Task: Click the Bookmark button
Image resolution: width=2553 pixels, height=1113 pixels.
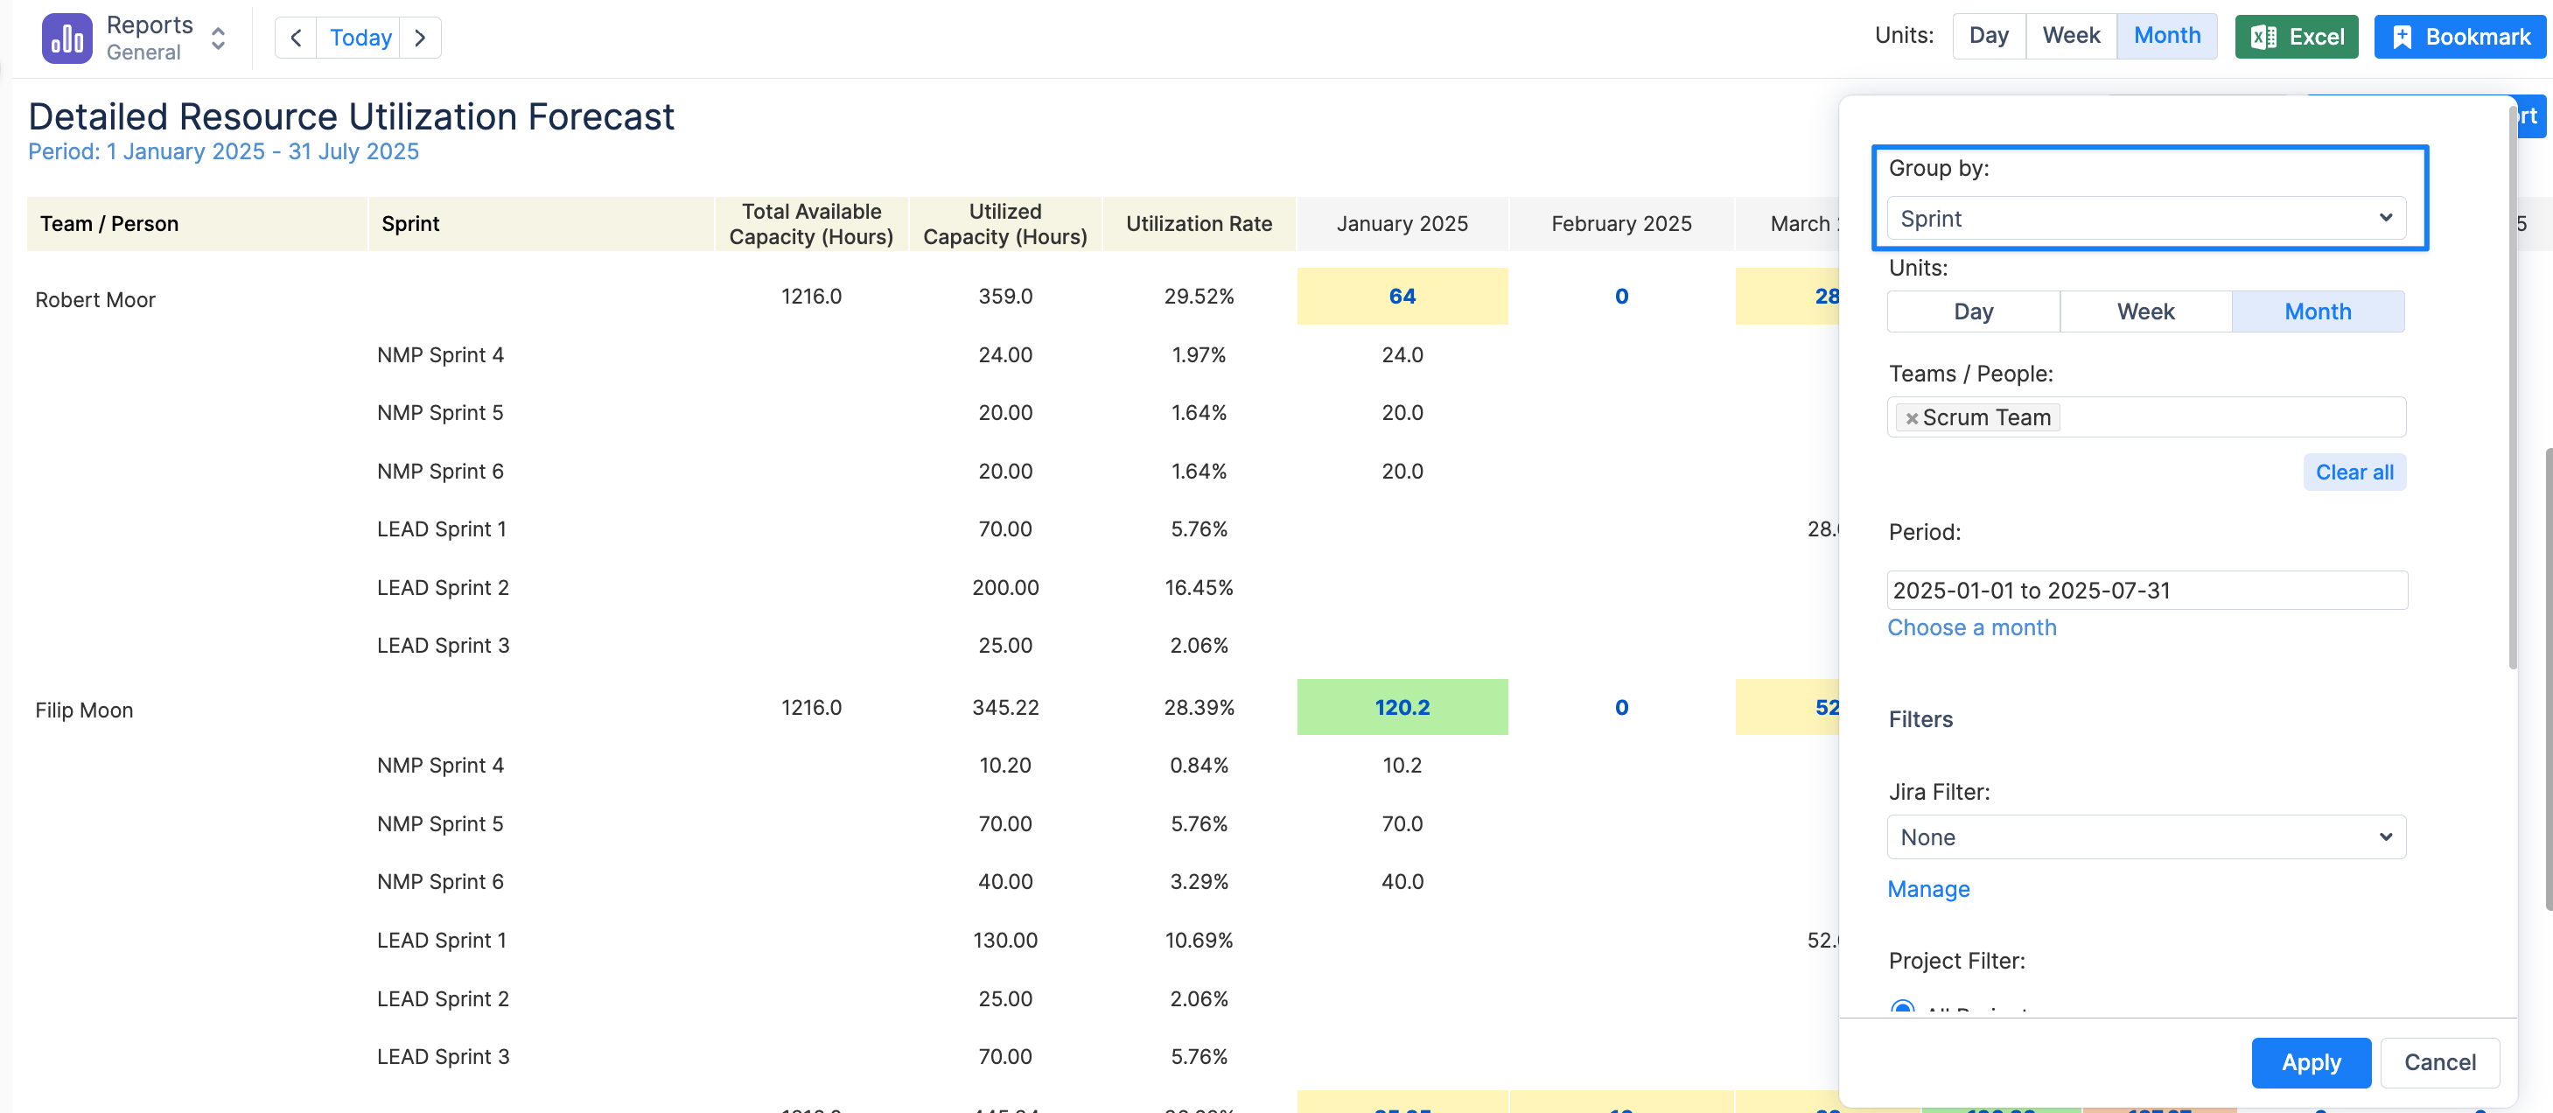Action: coord(2460,37)
